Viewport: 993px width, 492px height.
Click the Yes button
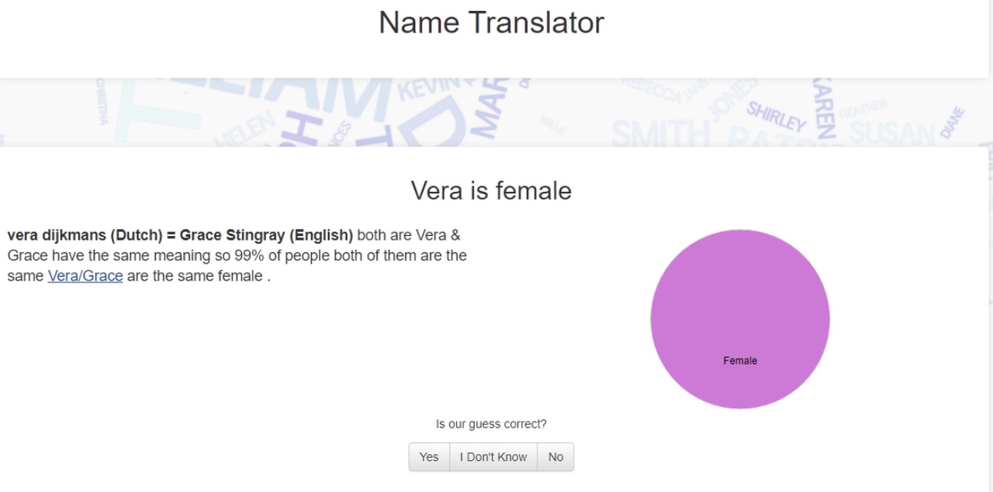pyautogui.click(x=429, y=457)
